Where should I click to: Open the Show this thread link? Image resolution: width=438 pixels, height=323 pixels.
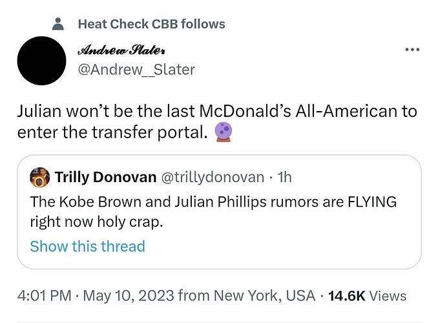pos(88,246)
